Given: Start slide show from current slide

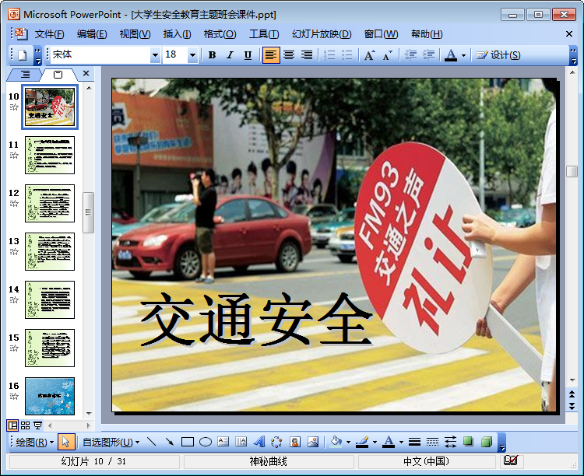Looking at the screenshot, I should click(x=37, y=425).
